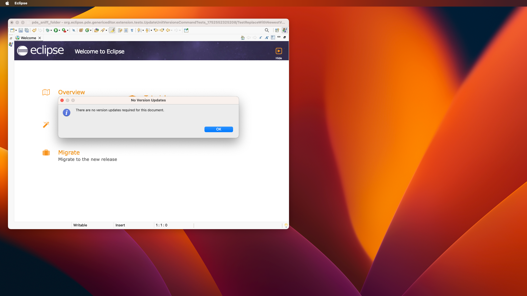The height and width of the screenshot is (296, 527).
Task: Click the Save All icon
Action: 27,30
